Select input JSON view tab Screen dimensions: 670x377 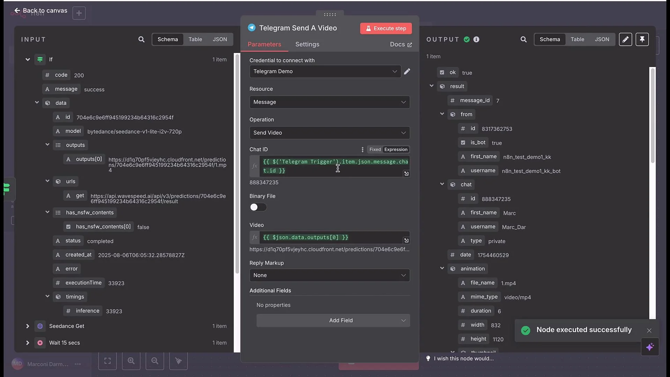[220, 39]
